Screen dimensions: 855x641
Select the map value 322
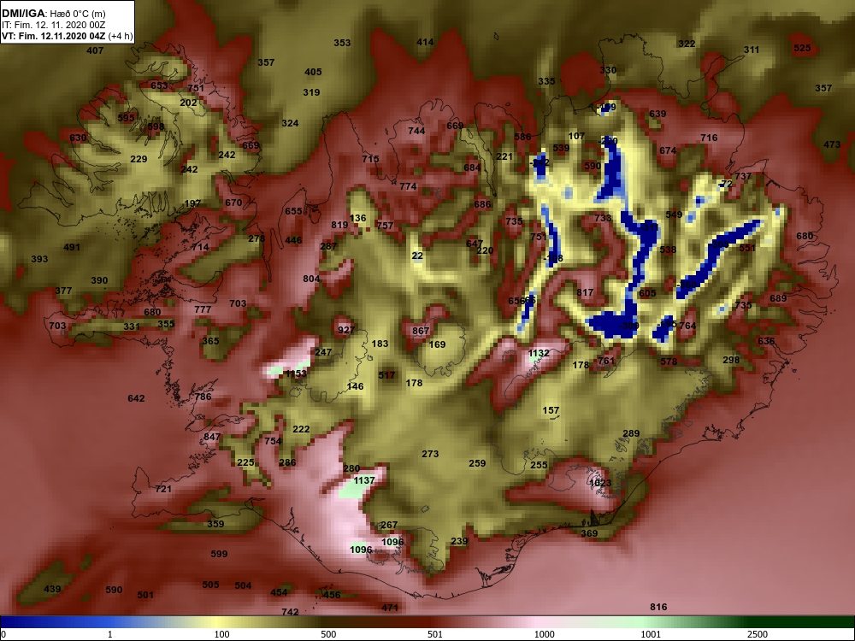[687, 44]
